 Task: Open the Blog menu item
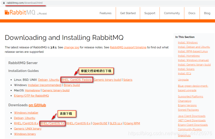(x=207, y=13)
